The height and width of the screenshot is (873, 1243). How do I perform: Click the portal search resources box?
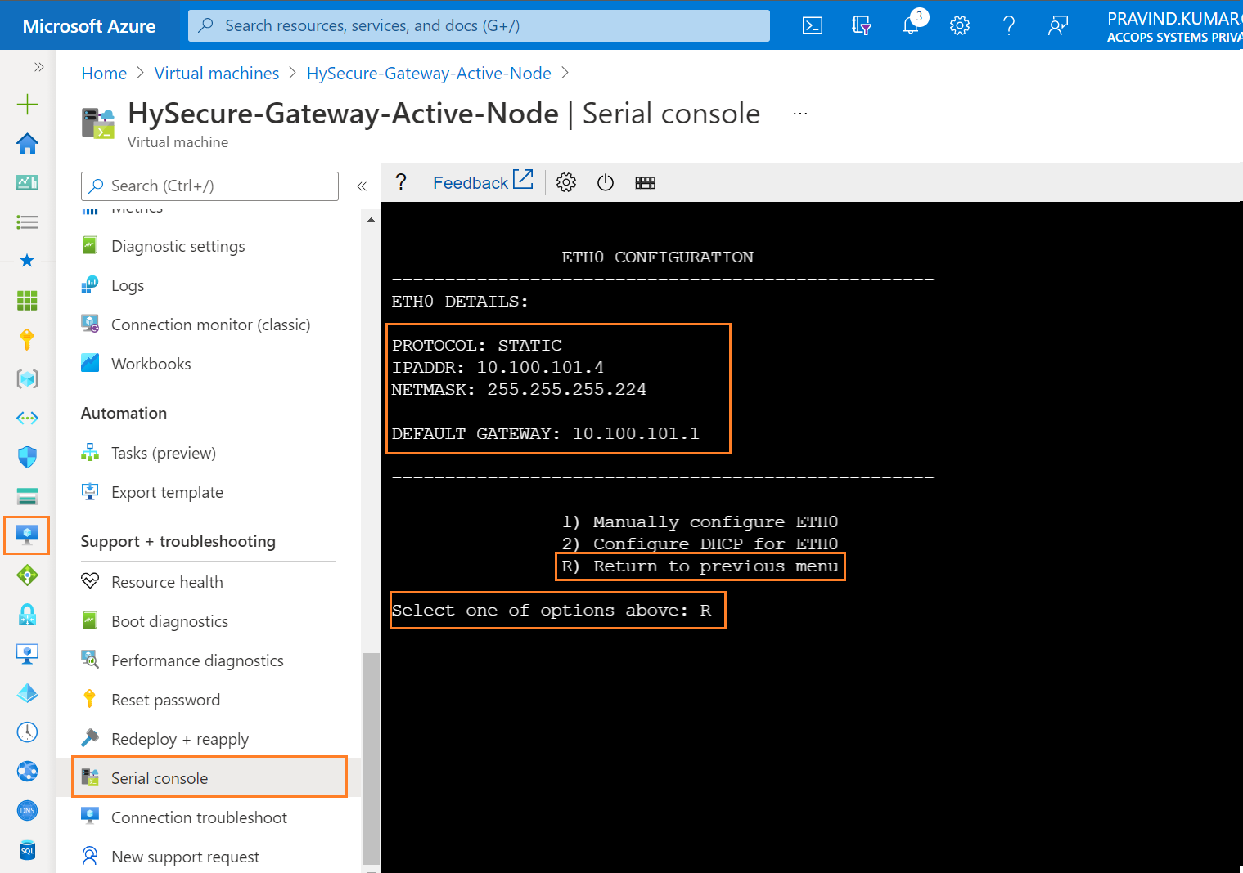point(479,25)
